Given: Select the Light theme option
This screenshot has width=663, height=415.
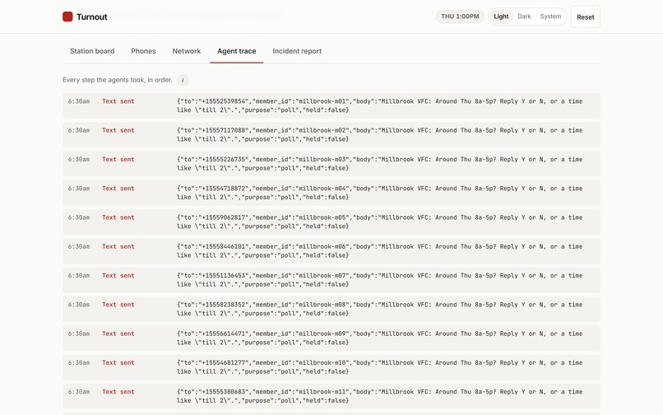Looking at the screenshot, I should coord(501,16).
